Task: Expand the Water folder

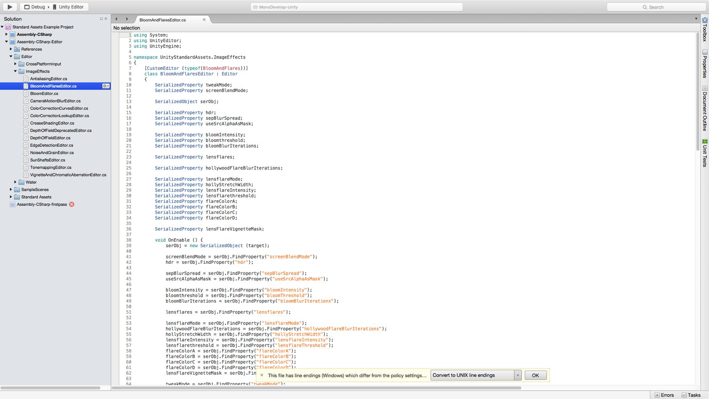Action: [x=16, y=182]
